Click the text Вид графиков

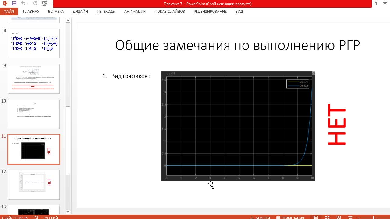(x=131, y=76)
